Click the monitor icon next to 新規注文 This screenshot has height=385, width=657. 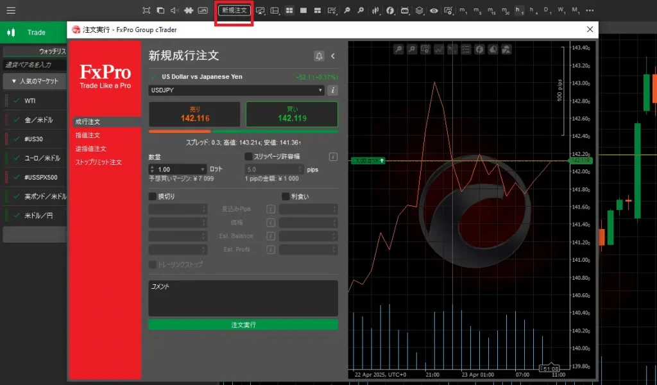click(260, 10)
